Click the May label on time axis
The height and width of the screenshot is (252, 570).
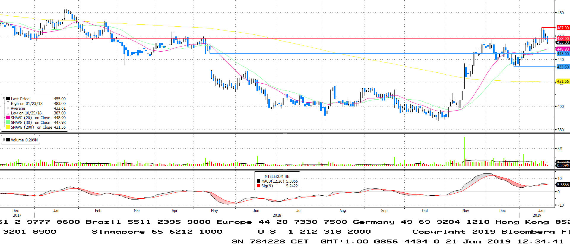click(214, 210)
